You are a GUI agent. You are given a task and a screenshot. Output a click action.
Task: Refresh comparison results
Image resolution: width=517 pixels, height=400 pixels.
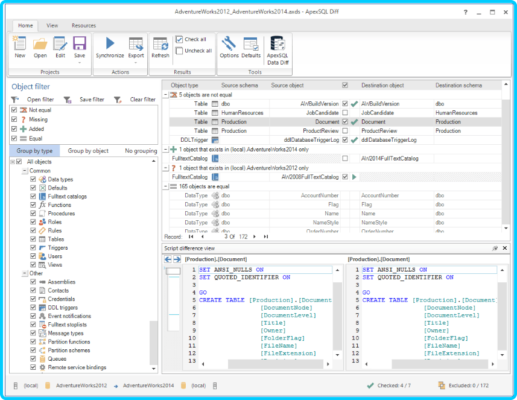pos(160,47)
